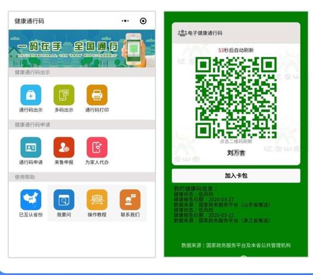Tap the green QR code to refresh
Viewport: 313px width, 275px height.
(236, 97)
